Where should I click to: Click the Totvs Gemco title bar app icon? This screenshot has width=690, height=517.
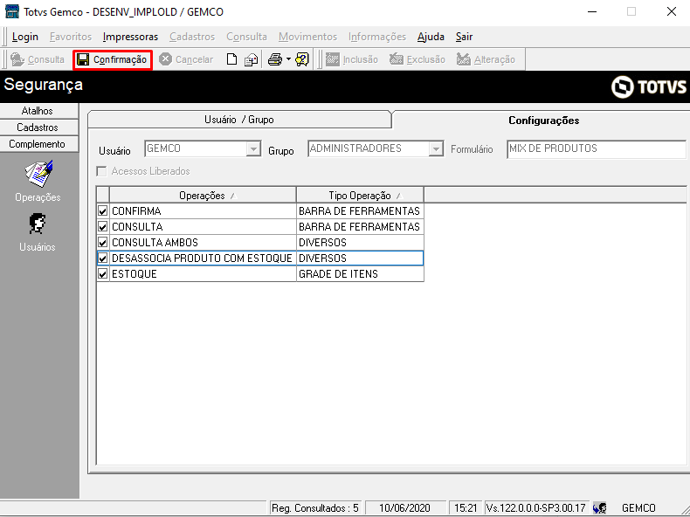coord(12,11)
